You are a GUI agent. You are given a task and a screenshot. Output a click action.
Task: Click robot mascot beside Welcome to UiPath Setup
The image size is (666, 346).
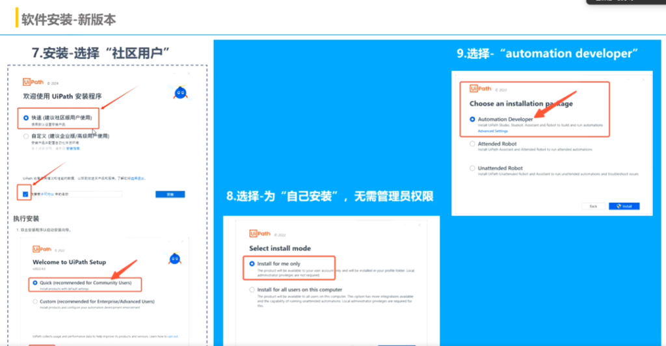pos(174,259)
